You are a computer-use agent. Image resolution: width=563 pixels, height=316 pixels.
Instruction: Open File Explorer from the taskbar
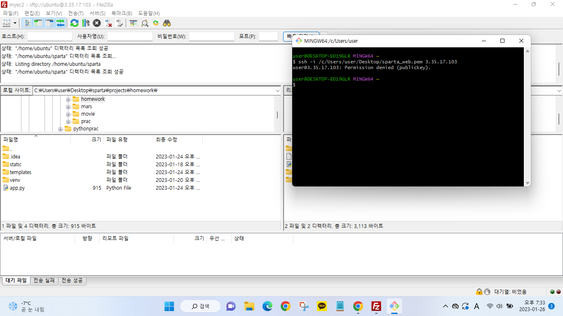[249, 306]
